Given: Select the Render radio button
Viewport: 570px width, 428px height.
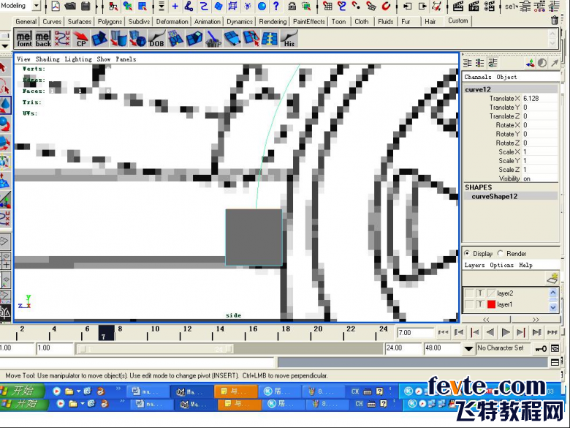Looking at the screenshot, I should point(501,253).
